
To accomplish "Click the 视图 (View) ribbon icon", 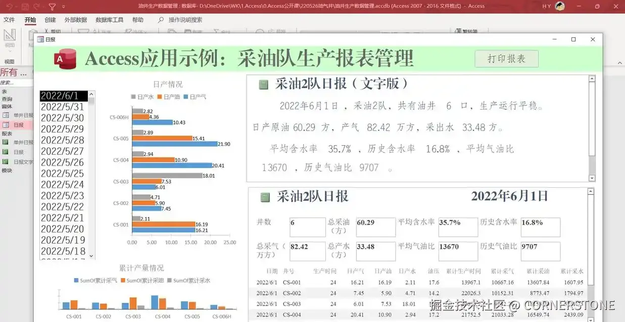I will click(x=10, y=35).
